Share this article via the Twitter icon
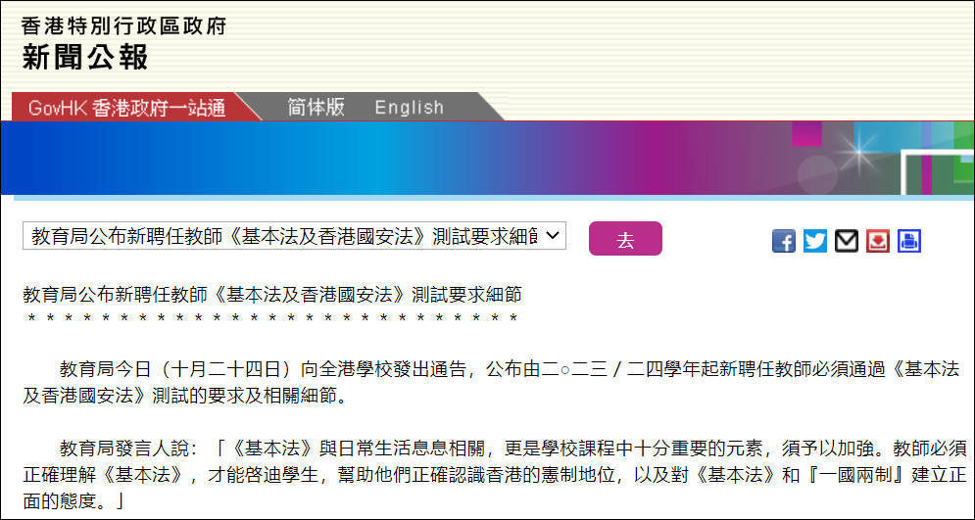 [815, 241]
